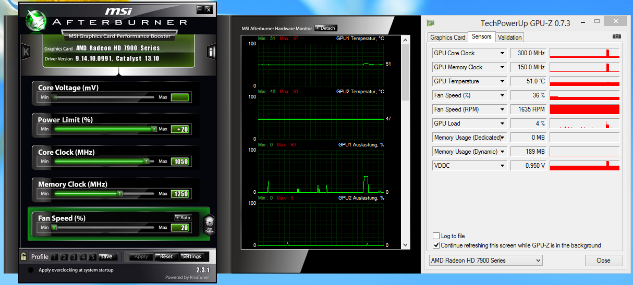Viewport: 633px width, 285px height.
Task: Select profile slot 2
Action: tap(65, 257)
